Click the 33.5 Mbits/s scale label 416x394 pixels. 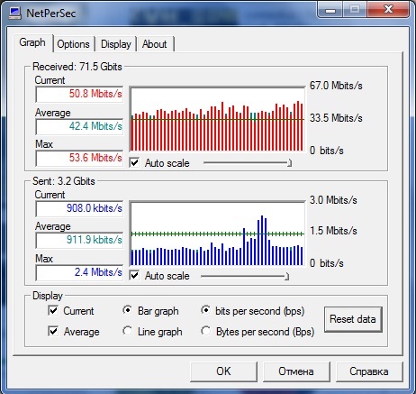click(336, 118)
